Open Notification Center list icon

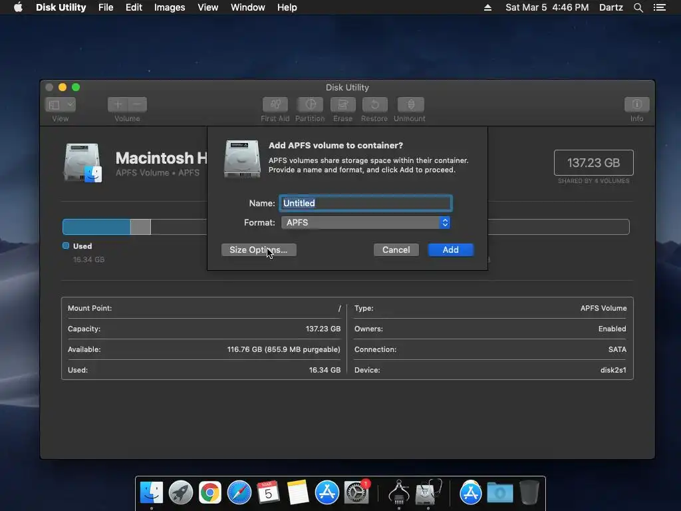[x=659, y=7]
